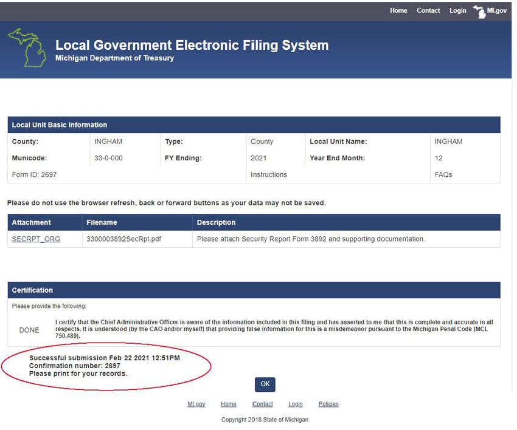This screenshot has width=517, height=430.
Task: Click the Filename column header
Action: click(102, 222)
